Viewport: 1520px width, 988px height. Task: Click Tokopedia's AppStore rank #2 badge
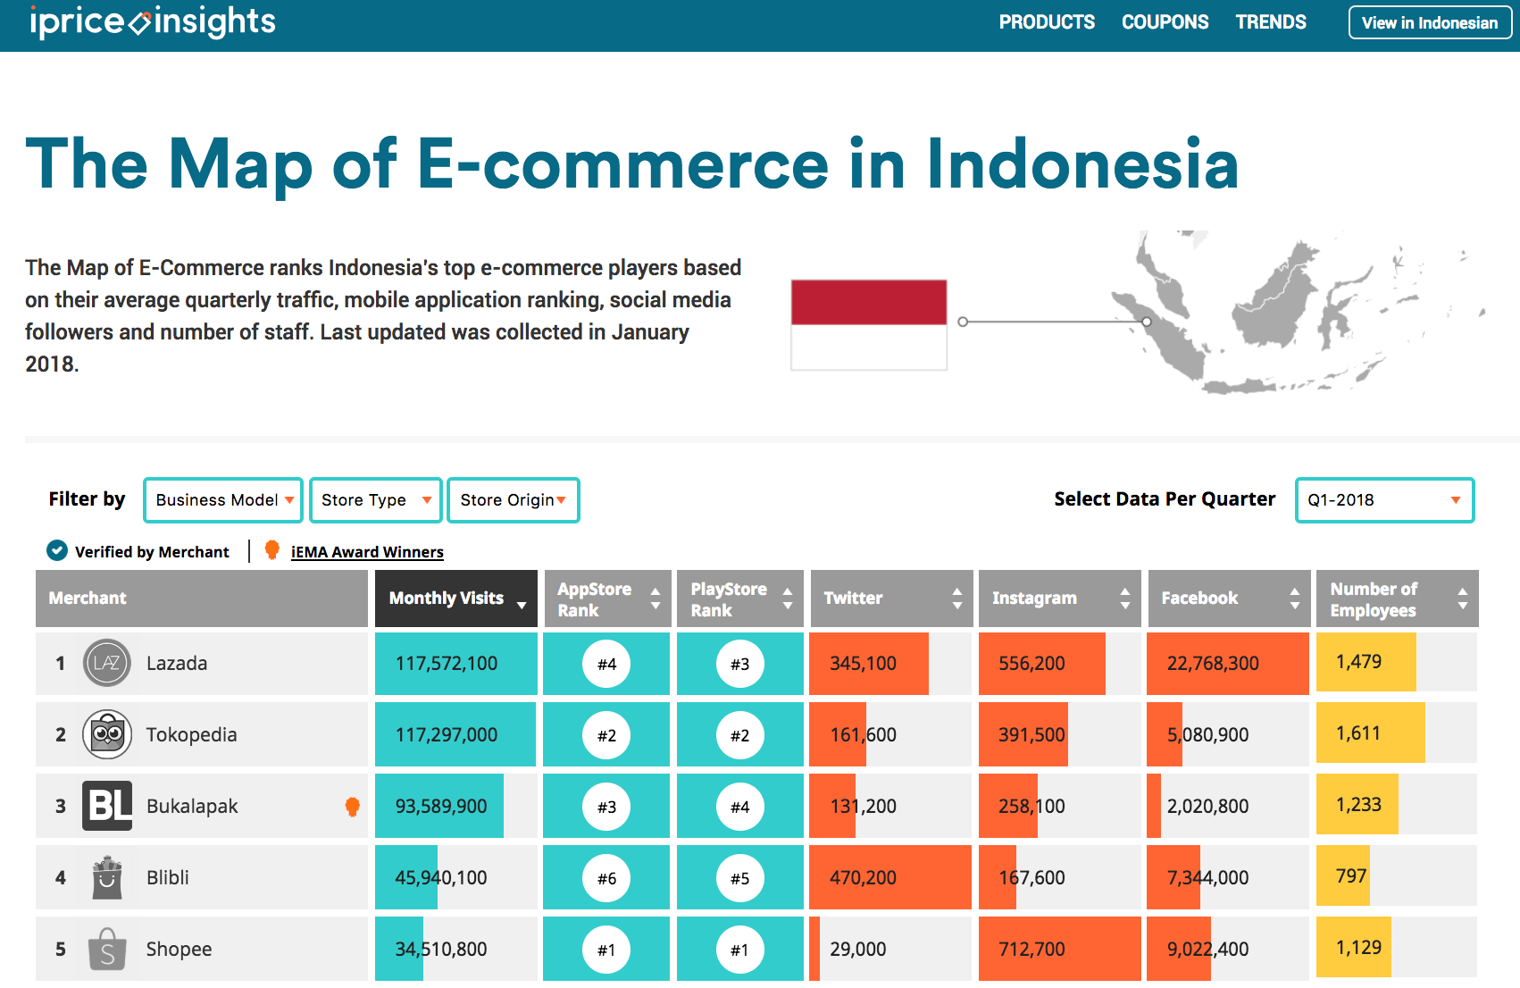[x=606, y=735]
